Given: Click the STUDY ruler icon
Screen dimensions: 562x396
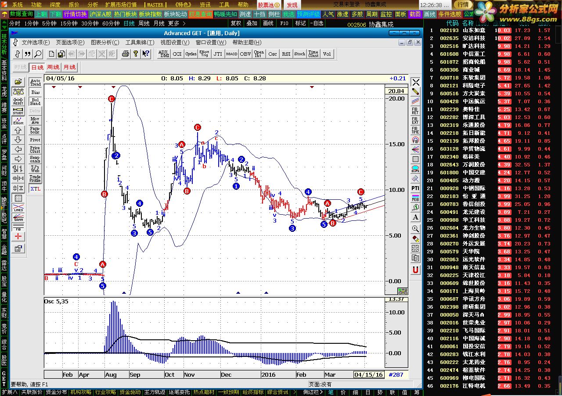Looking at the screenshot, I should point(18,111).
